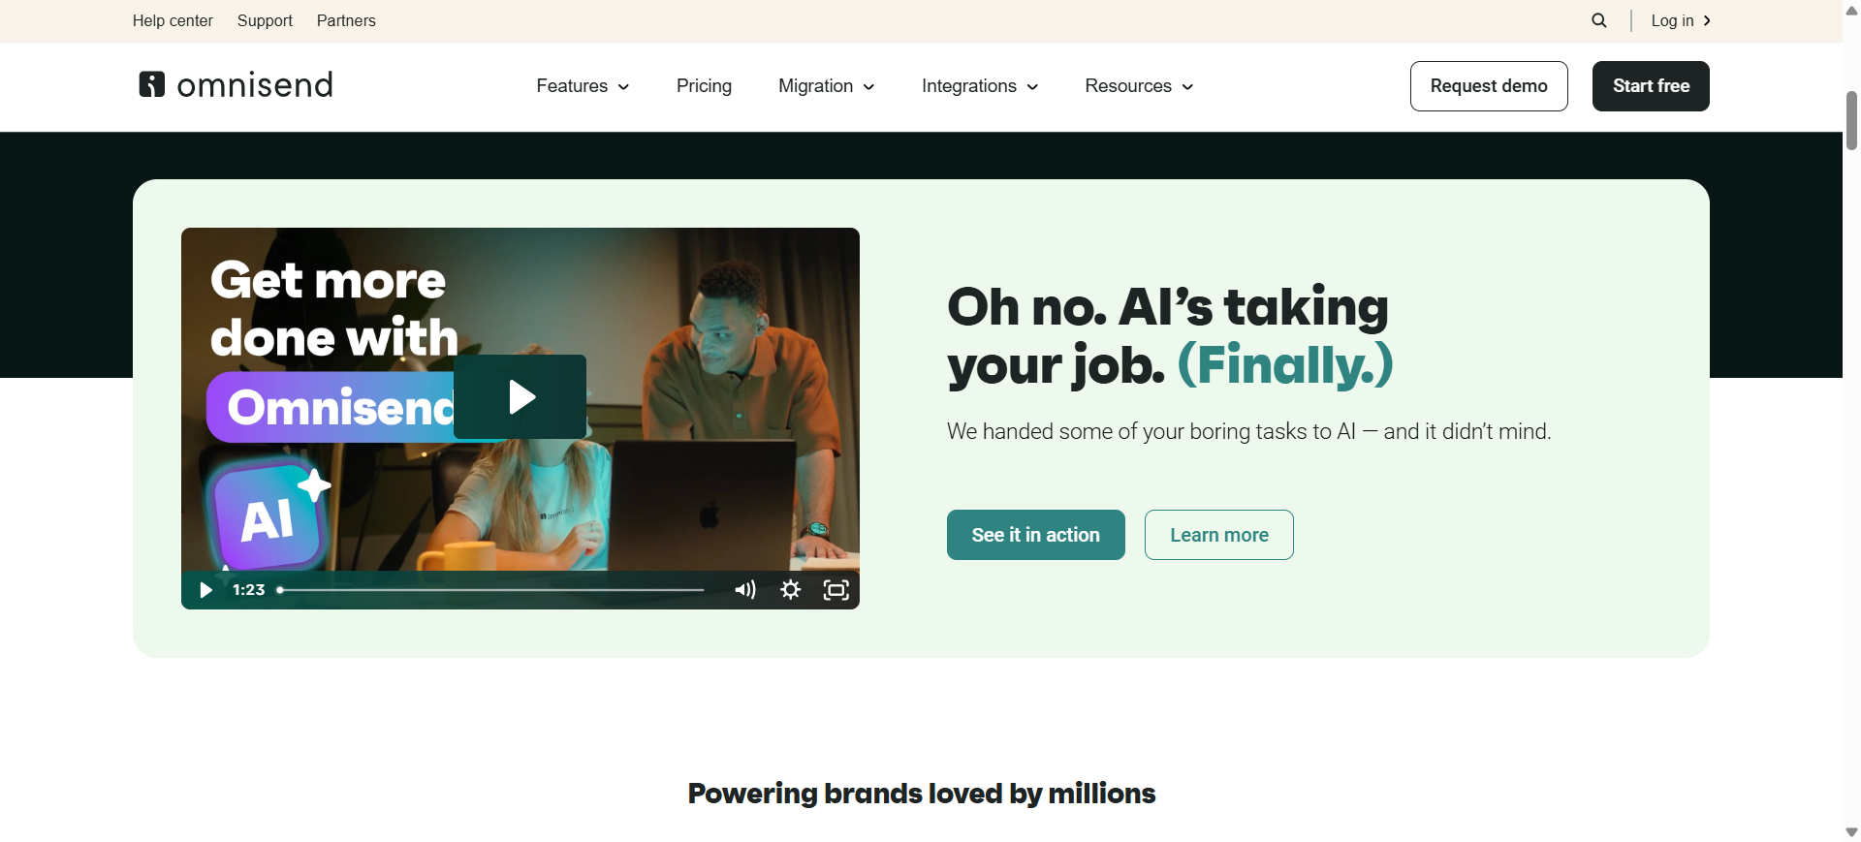The image size is (1861, 842).
Task: Play the video with center play button
Action: pos(520,396)
